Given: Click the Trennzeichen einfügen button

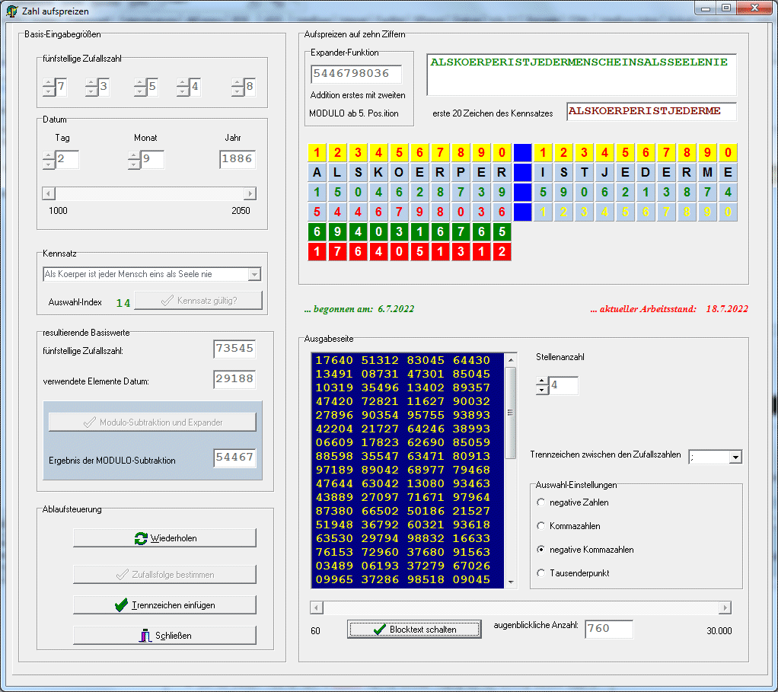Looking at the screenshot, I should [x=164, y=605].
